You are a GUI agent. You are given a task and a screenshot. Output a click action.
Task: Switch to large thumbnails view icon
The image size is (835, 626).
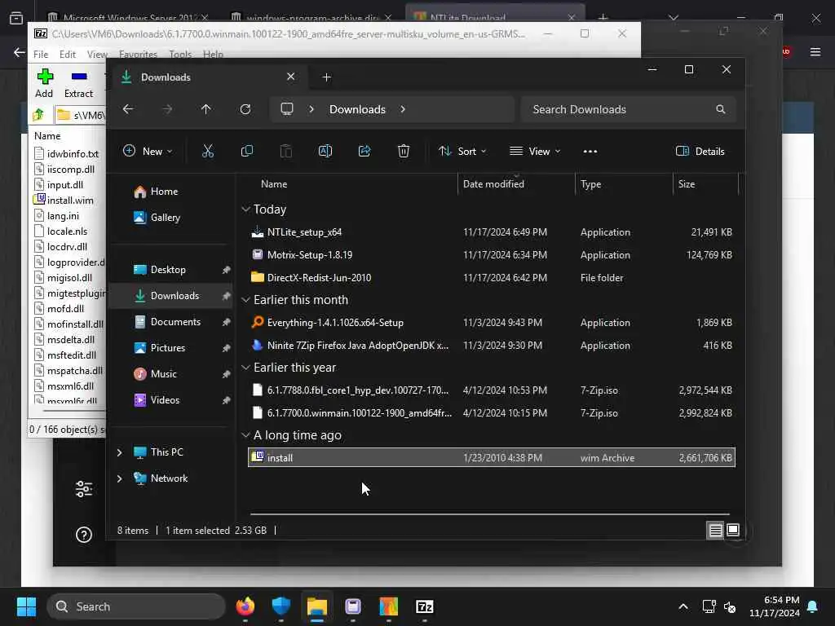[733, 530]
